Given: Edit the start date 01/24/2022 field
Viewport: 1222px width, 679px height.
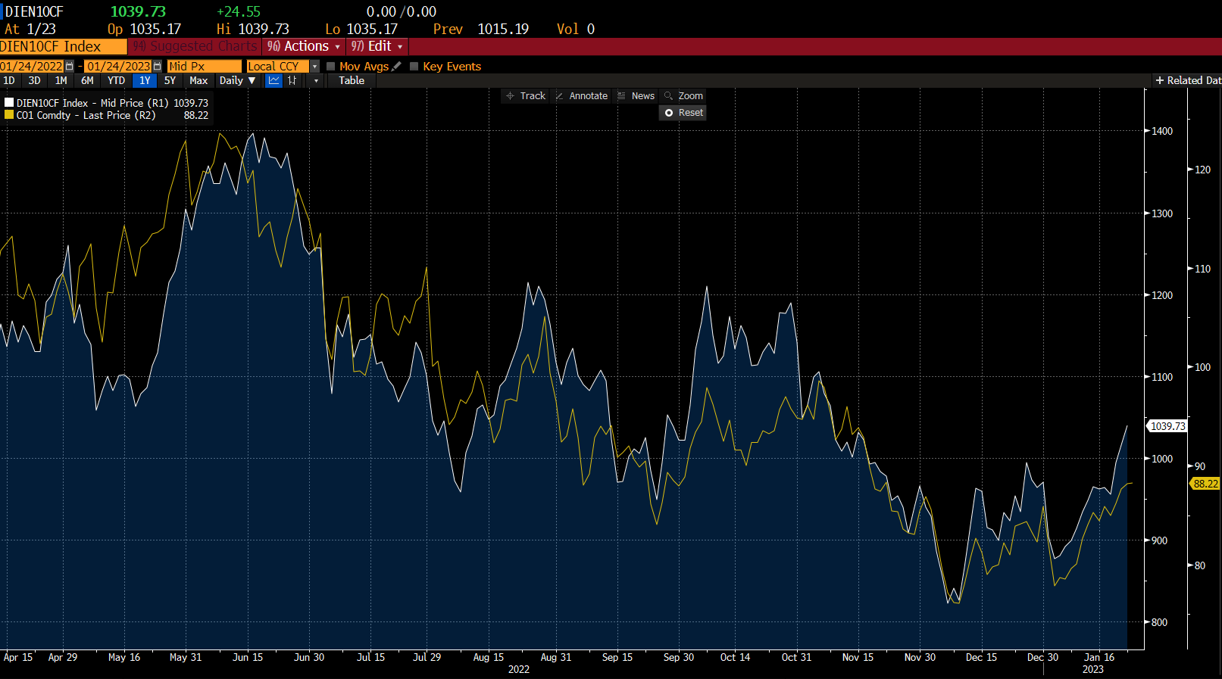Looking at the screenshot, I should (32, 67).
